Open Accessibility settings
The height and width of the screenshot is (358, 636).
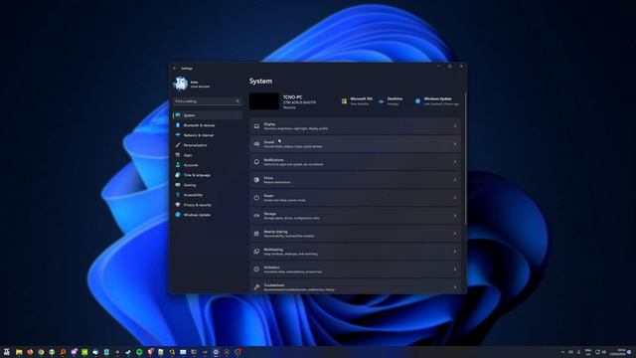208,195
